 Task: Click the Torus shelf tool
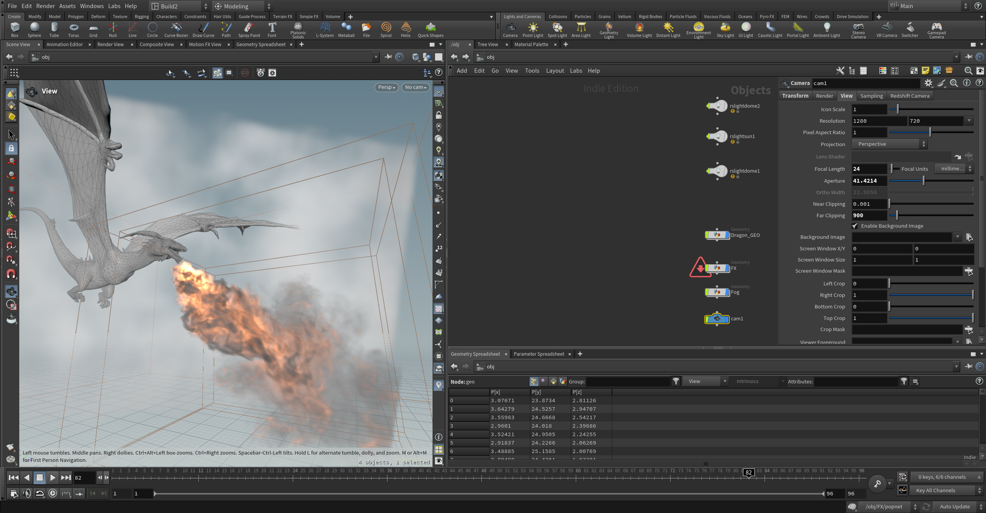(x=73, y=30)
